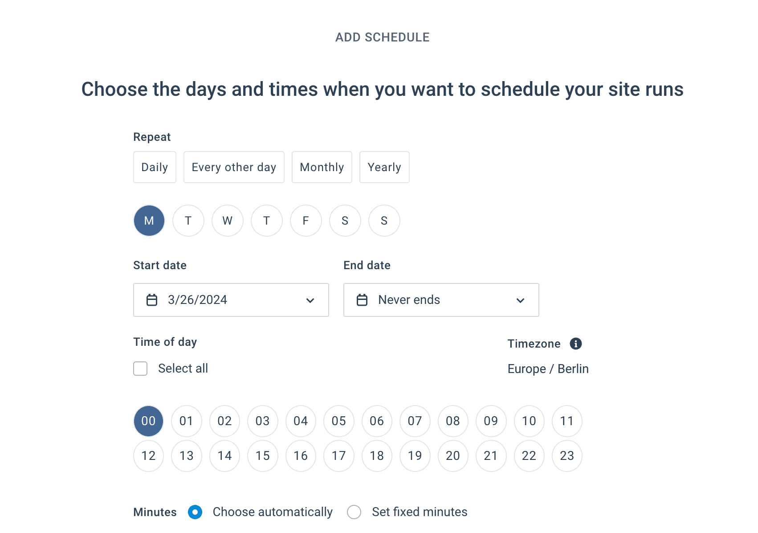
Task: Select hour 23
Action: click(566, 455)
